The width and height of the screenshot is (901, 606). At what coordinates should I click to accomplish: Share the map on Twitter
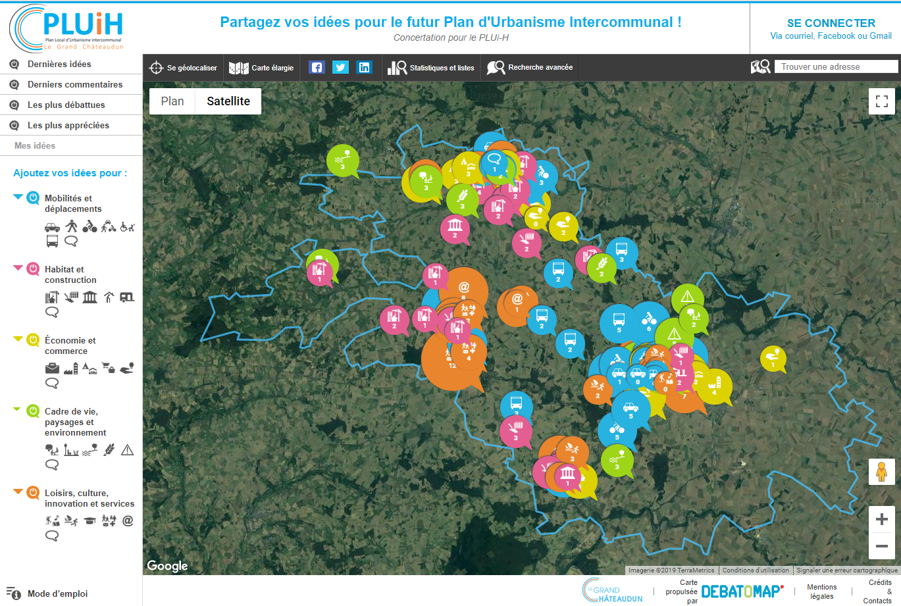pyautogui.click(x=340, y=67)
